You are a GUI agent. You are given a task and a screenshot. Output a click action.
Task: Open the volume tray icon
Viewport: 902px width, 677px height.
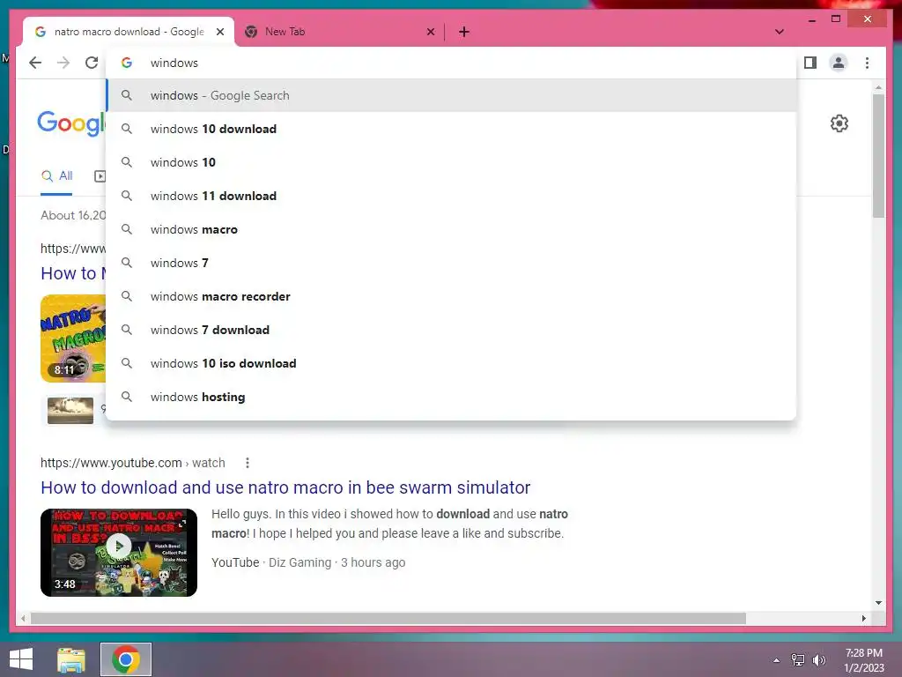pos(819,660)
